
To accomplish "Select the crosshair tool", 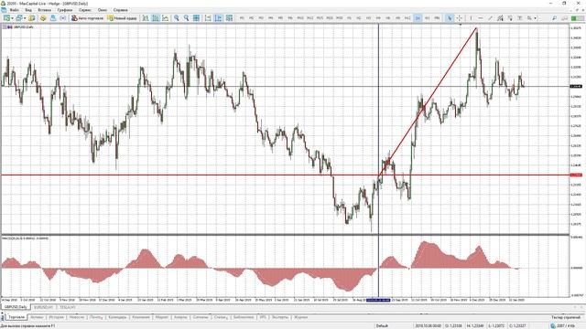I will point(460,18).
